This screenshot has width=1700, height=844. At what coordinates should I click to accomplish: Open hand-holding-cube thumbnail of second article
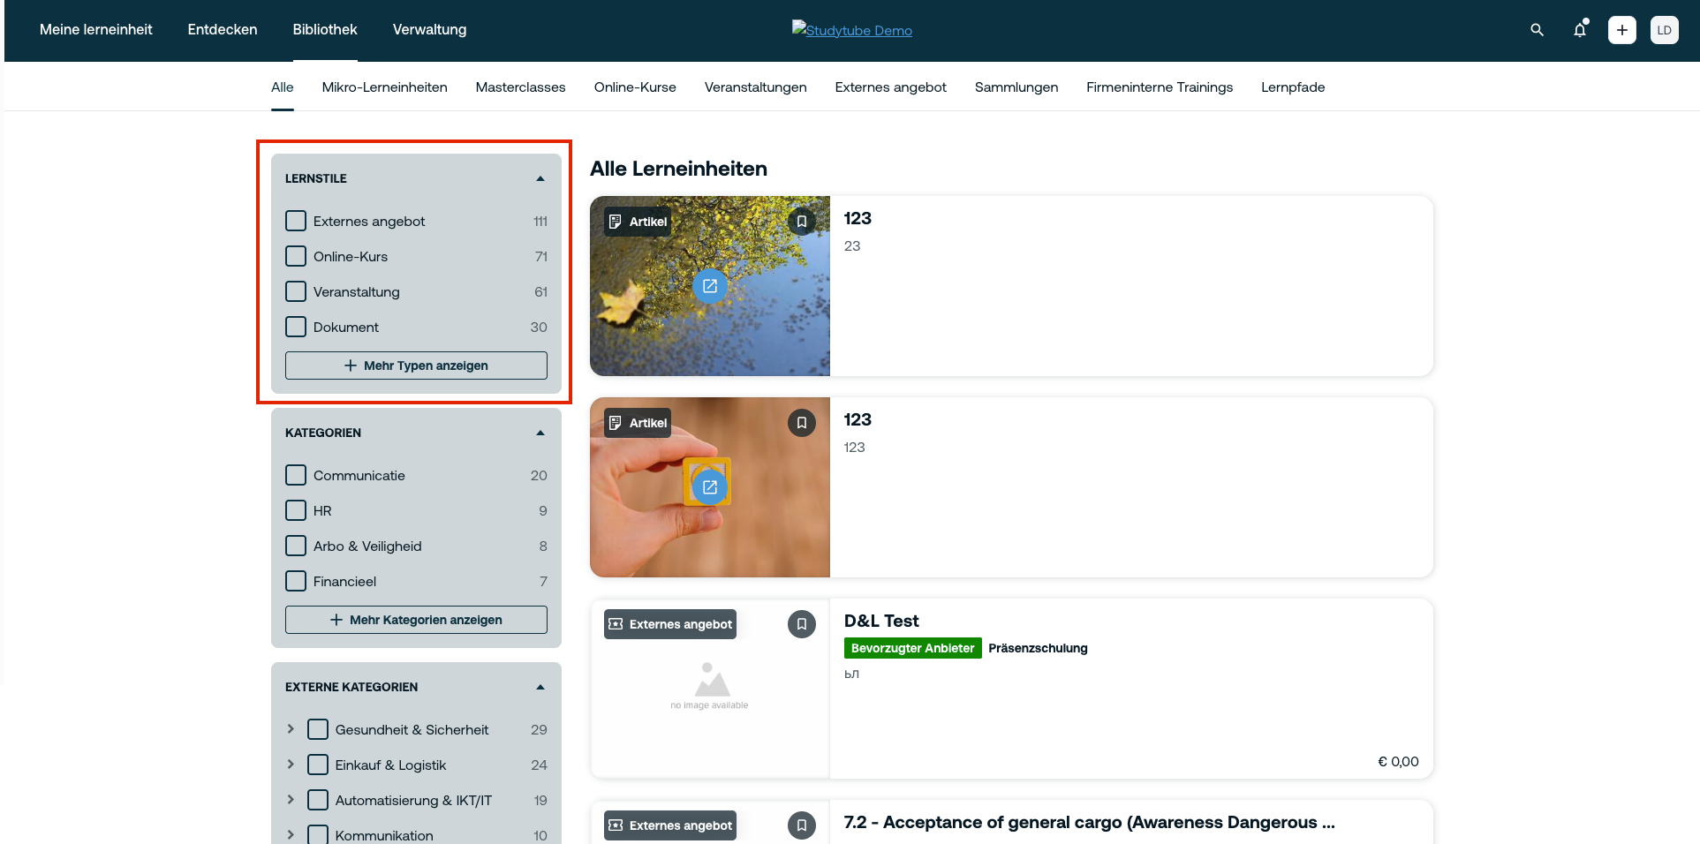pyautogui.click(x=710, y=487)
